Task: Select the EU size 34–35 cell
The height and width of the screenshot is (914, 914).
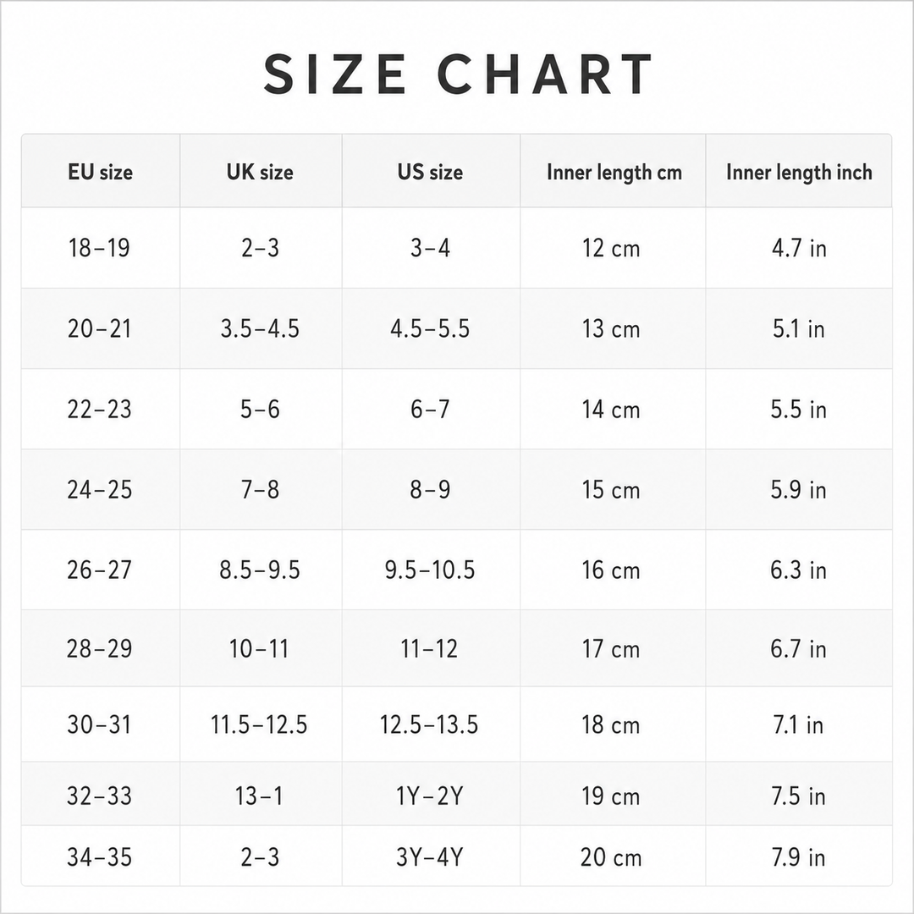Action: (x=99, y=857)
